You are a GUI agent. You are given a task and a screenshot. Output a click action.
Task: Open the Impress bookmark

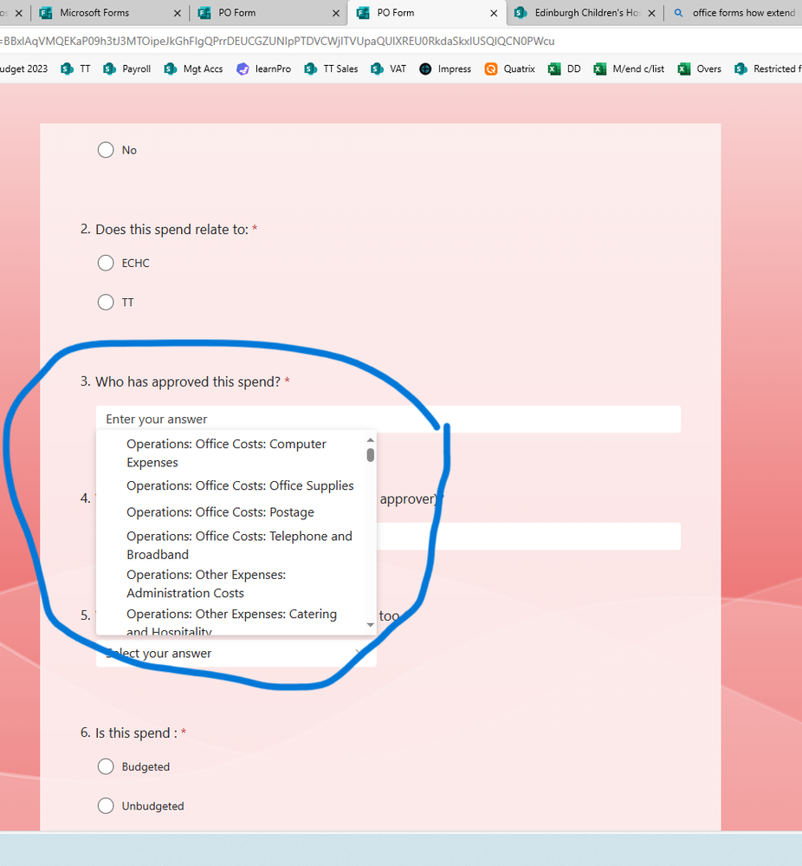tap(444, 68)
